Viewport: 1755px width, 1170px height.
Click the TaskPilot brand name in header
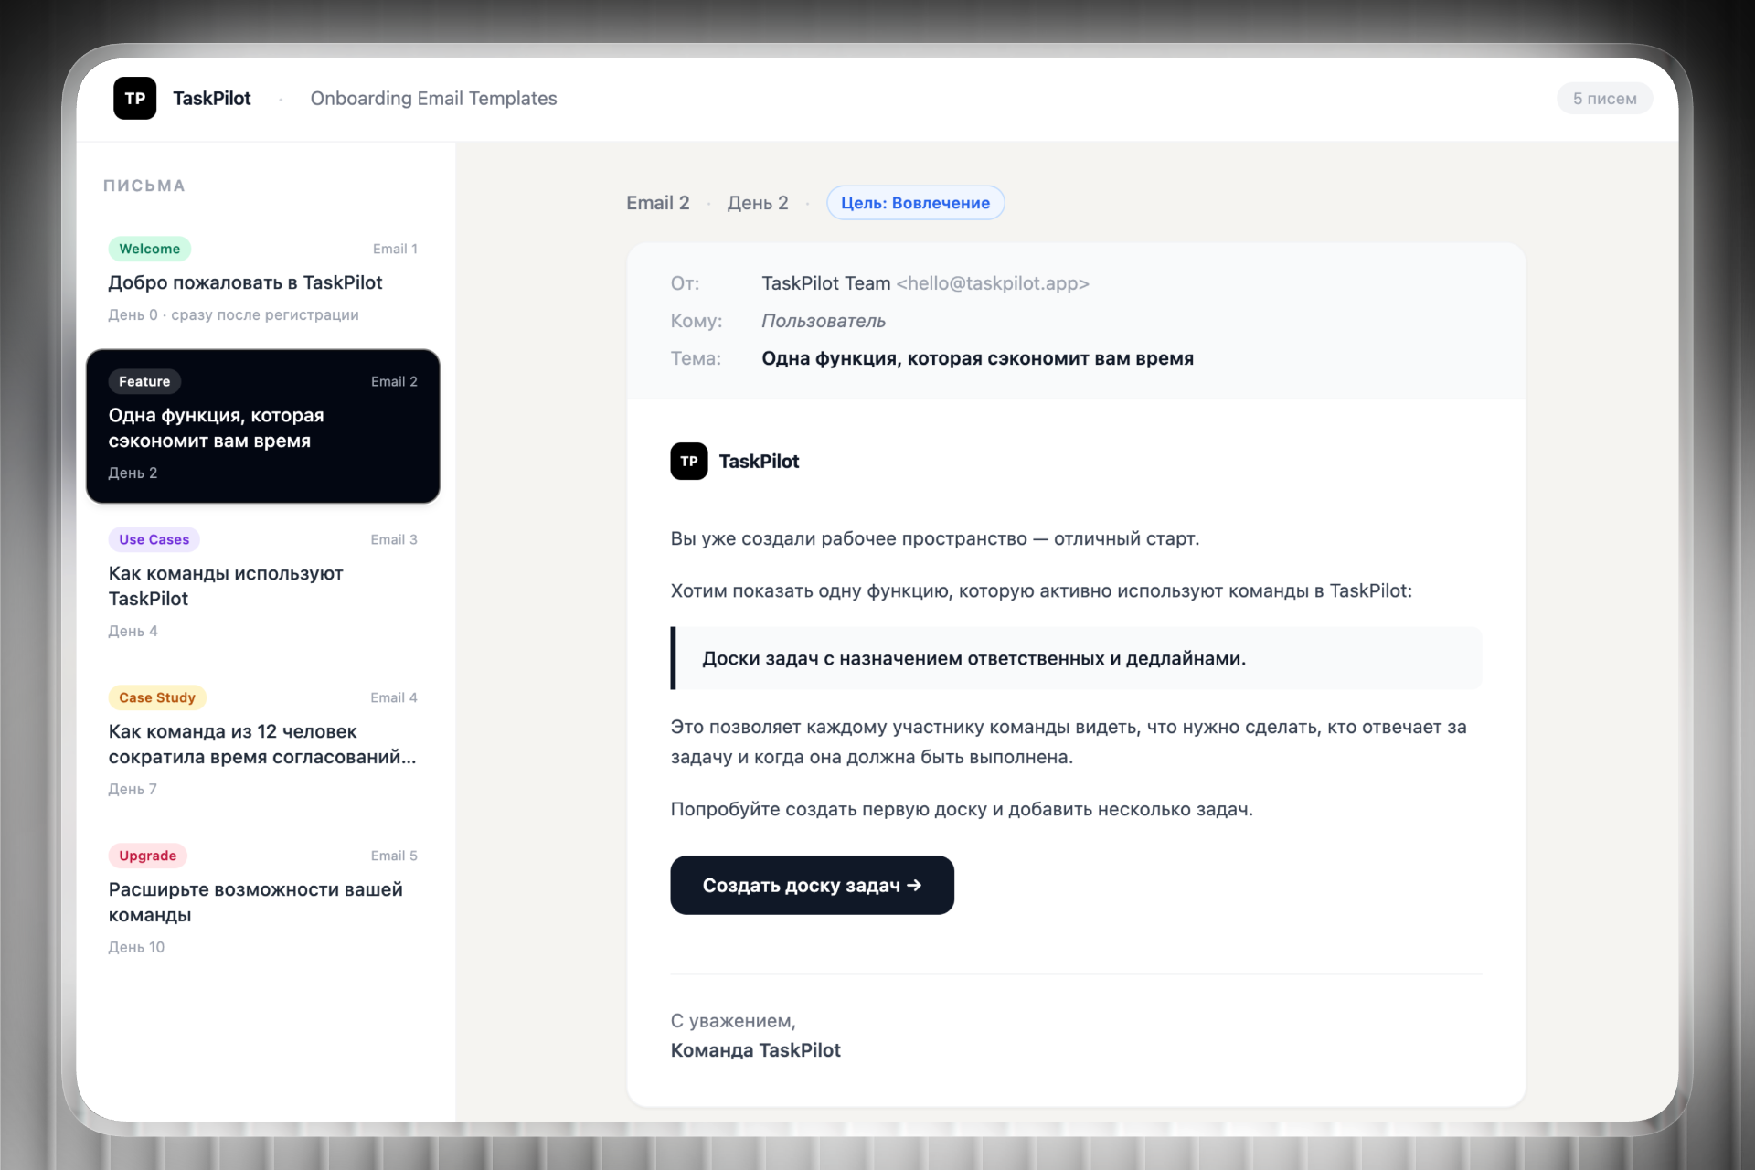[211, 99]
